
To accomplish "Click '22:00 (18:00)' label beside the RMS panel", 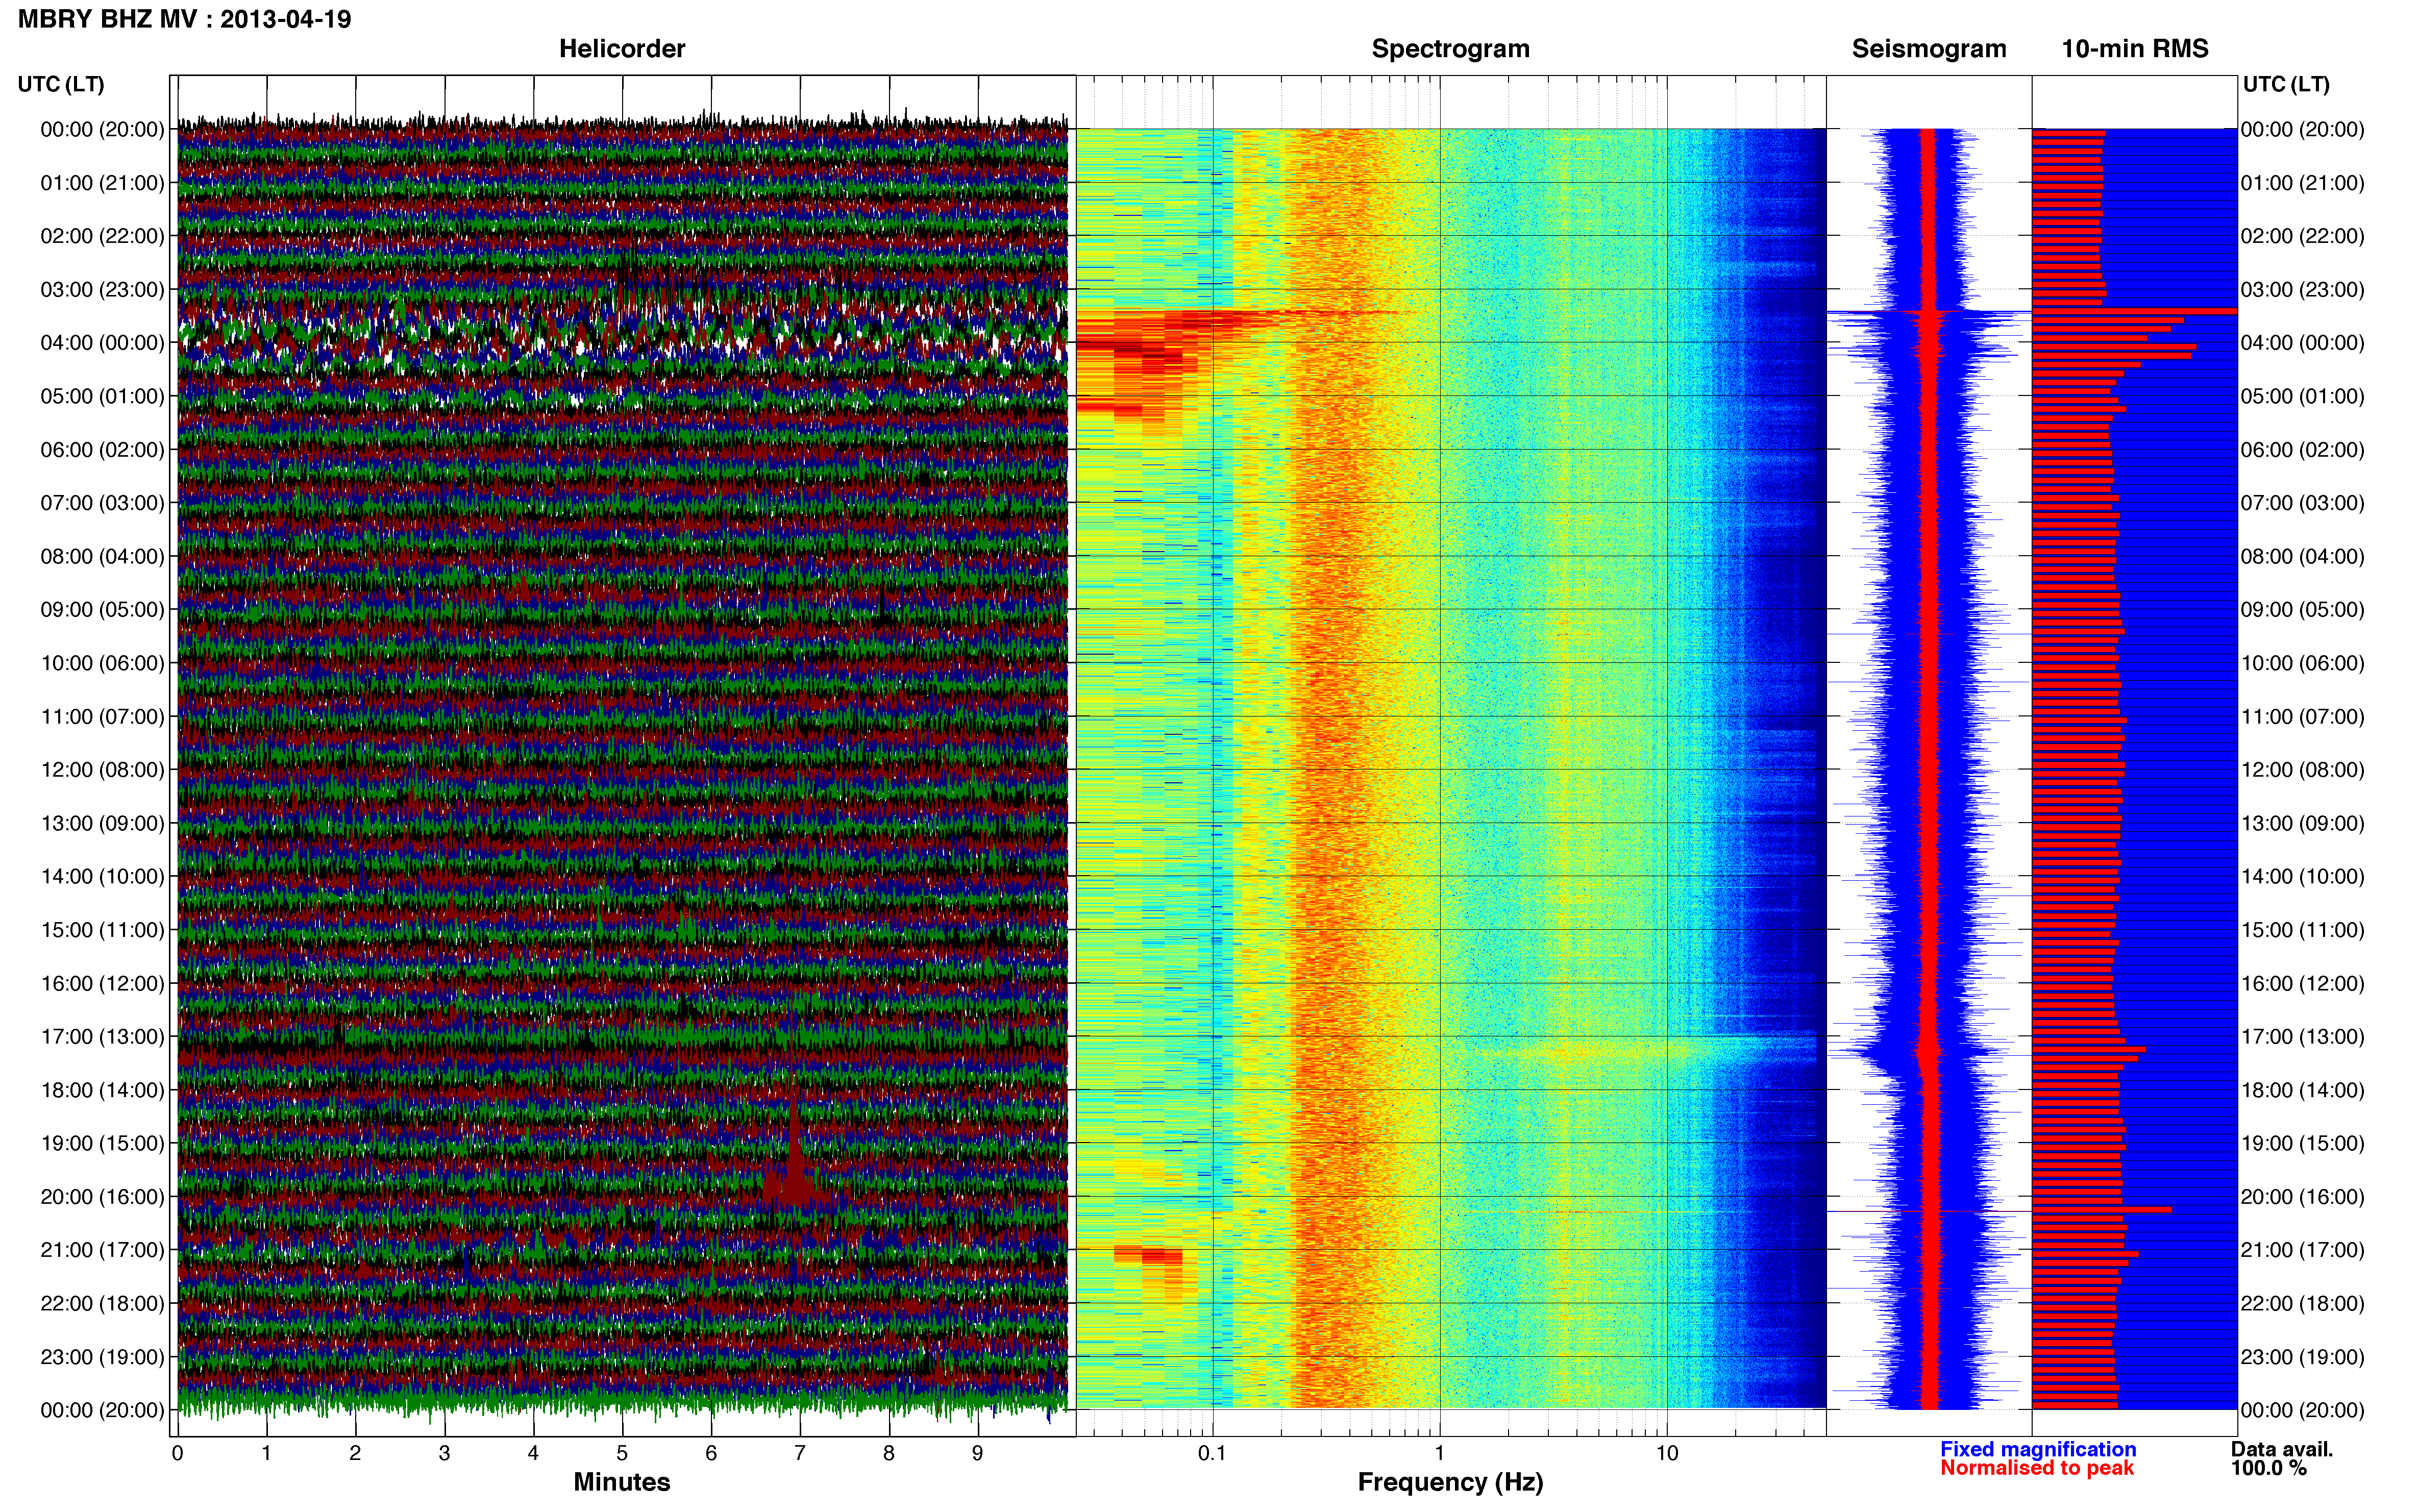I will [2303, 1304].
